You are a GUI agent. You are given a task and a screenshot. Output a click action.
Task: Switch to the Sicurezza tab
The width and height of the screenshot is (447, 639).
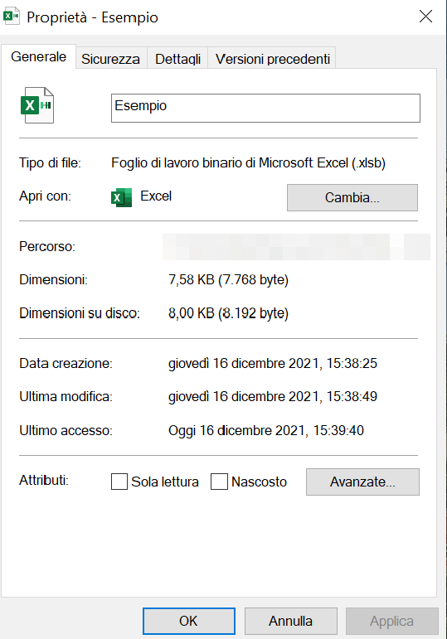click(110, 59)
